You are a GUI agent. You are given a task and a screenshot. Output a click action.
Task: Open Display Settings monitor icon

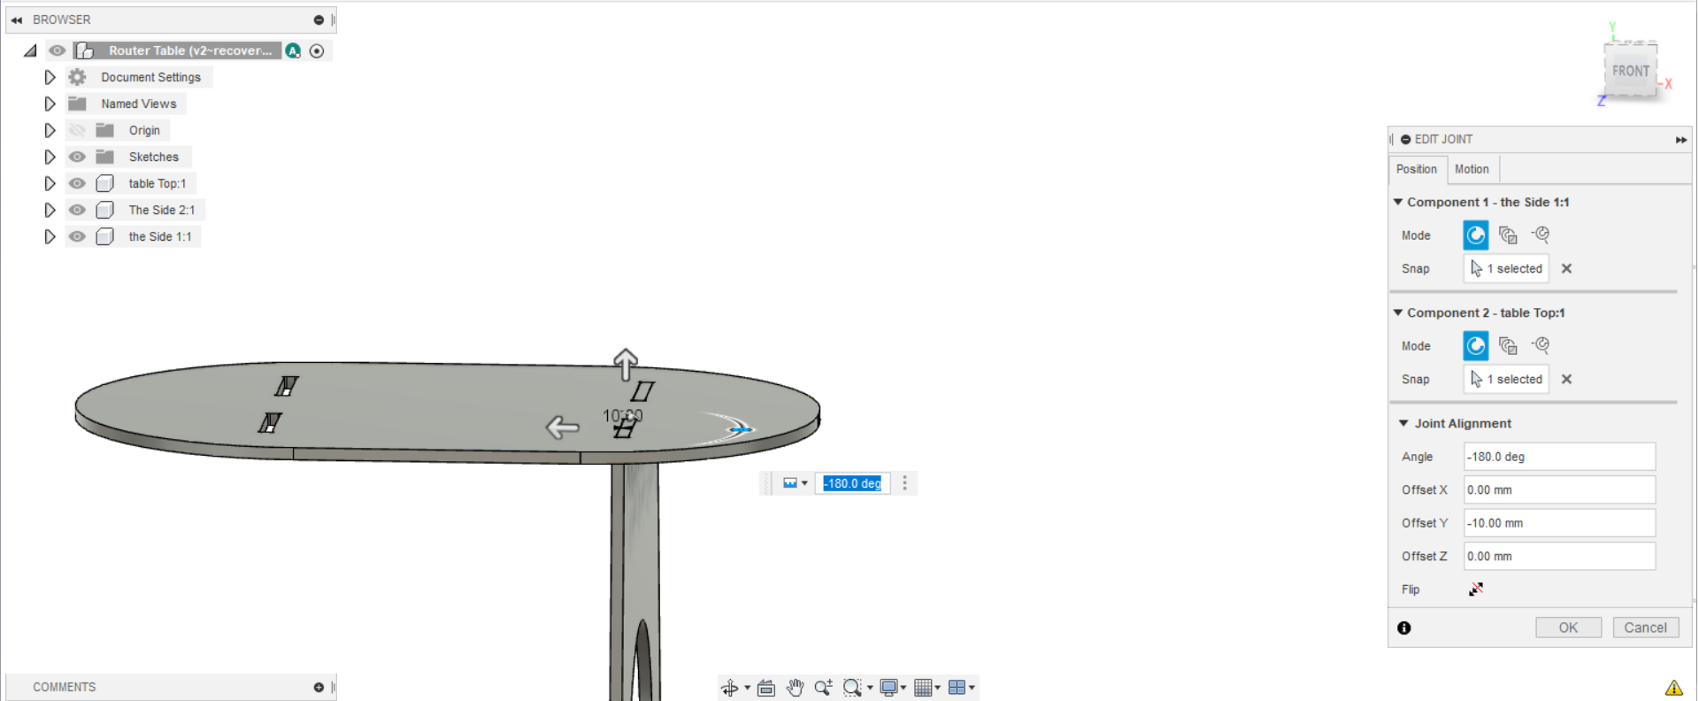pyautogui.click(x=888, y=688)
